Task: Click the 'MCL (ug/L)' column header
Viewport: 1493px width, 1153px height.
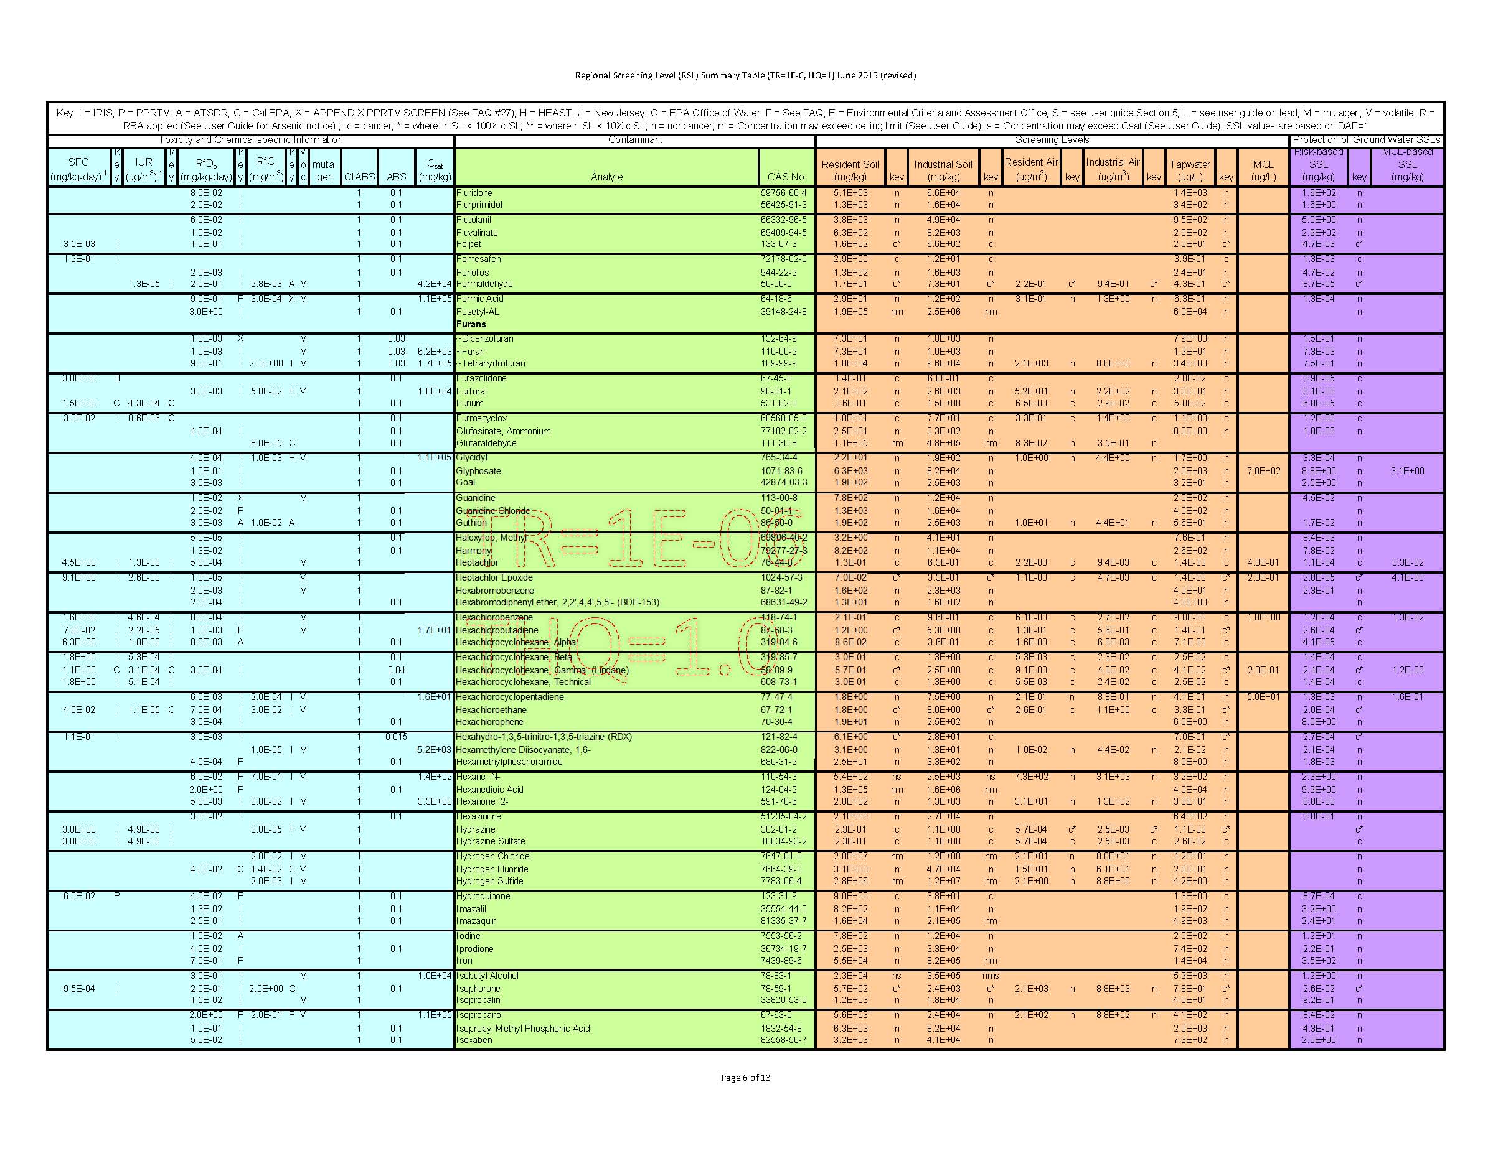Action: pos(1263,170)
